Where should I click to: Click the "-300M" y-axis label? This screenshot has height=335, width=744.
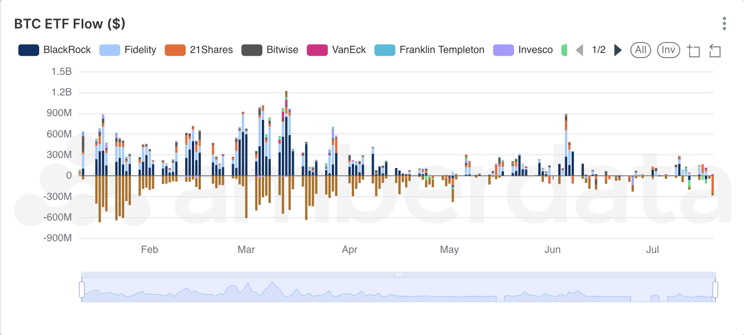tap(57, 197)
